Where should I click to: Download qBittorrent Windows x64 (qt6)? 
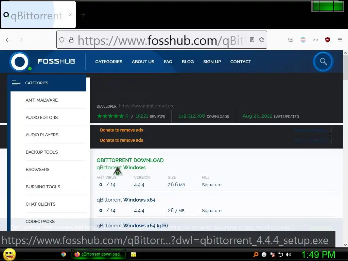pyautogui.click(x=132, y=226)
